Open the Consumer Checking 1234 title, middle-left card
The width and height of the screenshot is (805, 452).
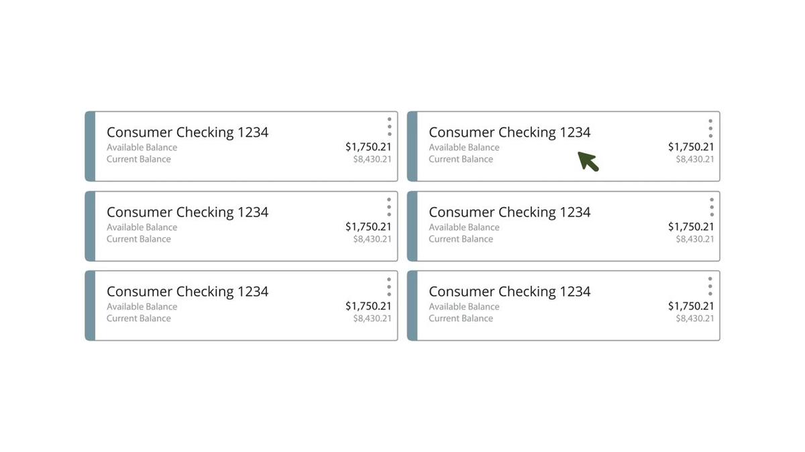(x=187, y=212)
